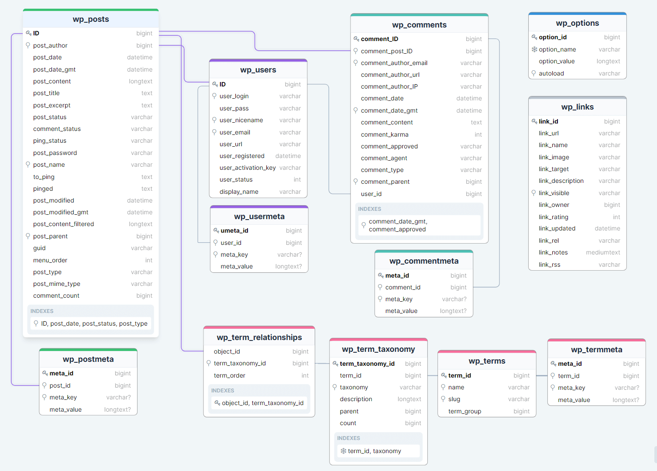Click the key icon beside umeta_id
The image size is (657, 471).
click(216, 230)
